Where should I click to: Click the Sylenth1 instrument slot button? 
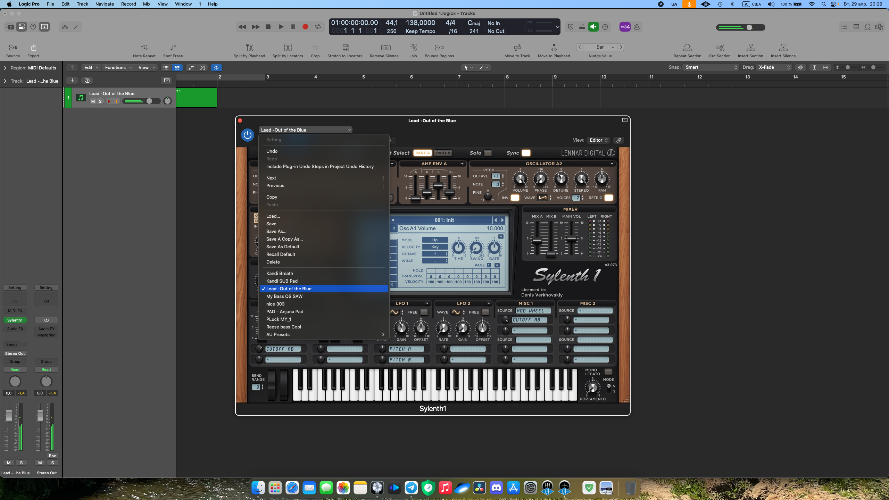15,320
